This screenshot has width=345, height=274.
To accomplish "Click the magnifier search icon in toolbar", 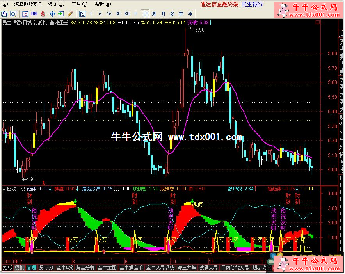I will [13, 14].
